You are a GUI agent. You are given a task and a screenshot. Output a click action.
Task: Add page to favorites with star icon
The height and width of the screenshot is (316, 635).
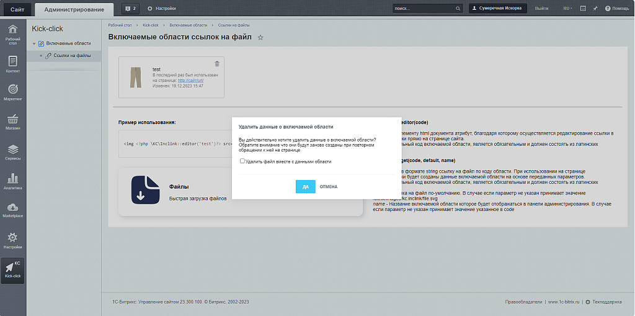260,38
